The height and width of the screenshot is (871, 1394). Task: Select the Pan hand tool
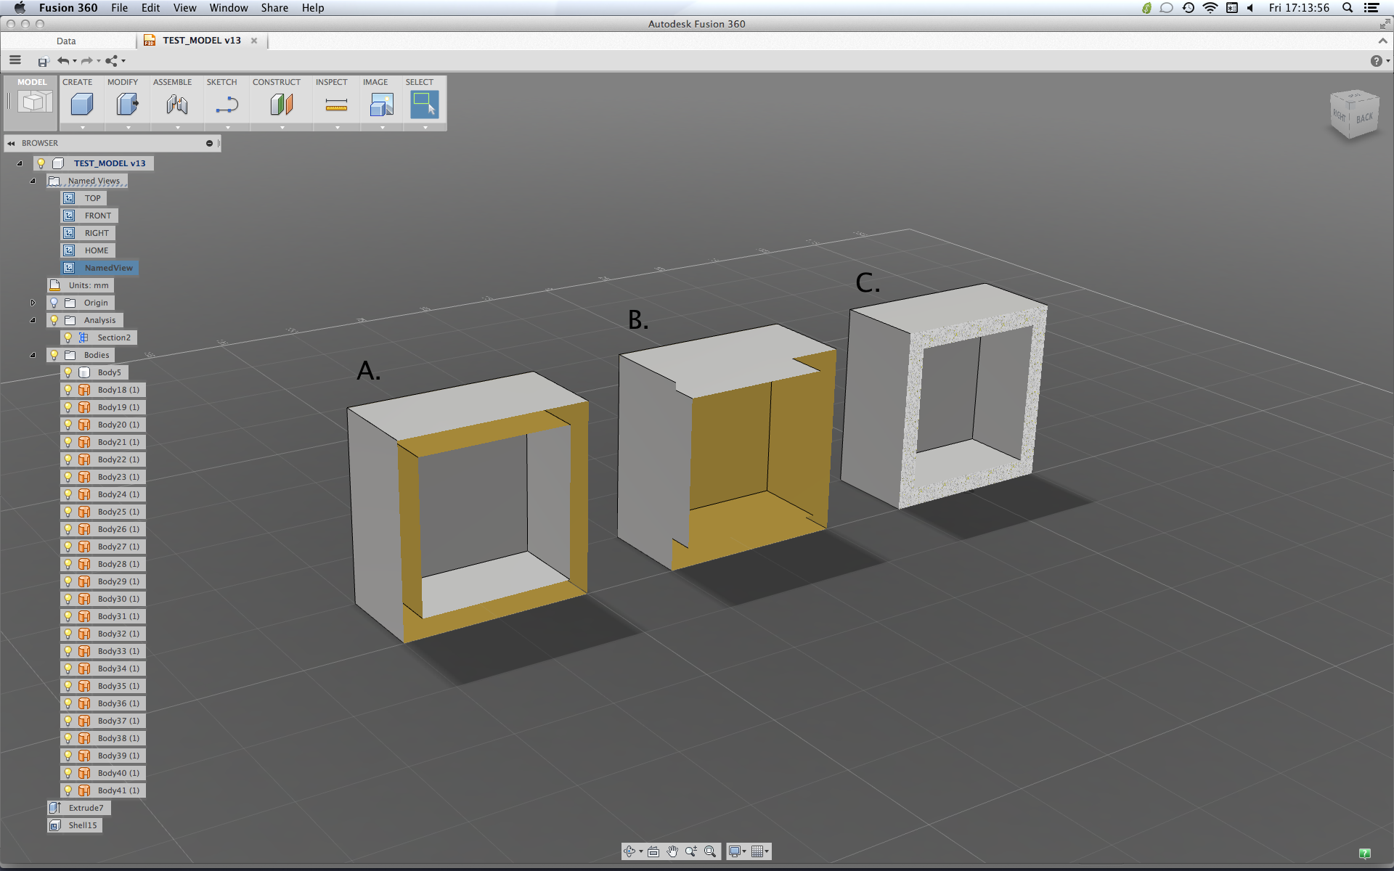tap(672, 851)
